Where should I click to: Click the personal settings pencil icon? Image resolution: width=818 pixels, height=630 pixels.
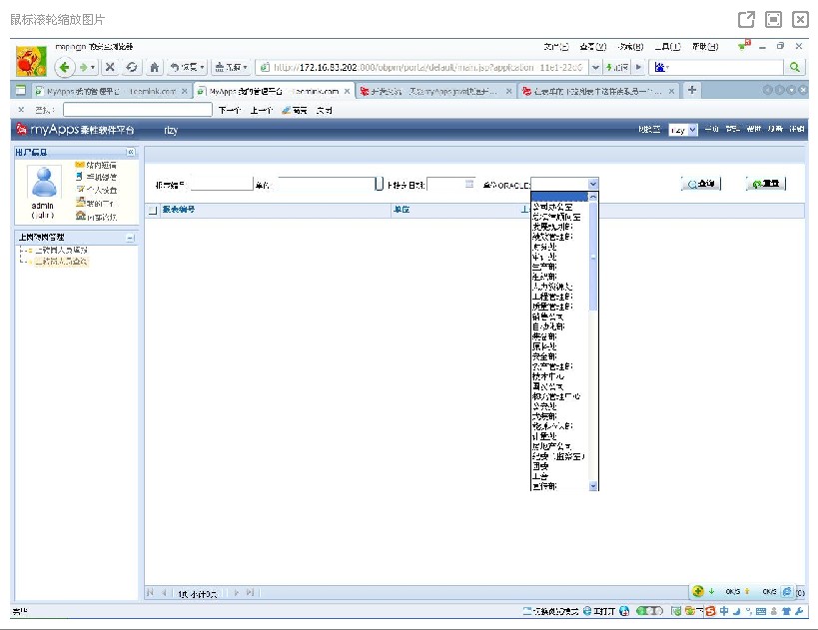click(80, 190)
